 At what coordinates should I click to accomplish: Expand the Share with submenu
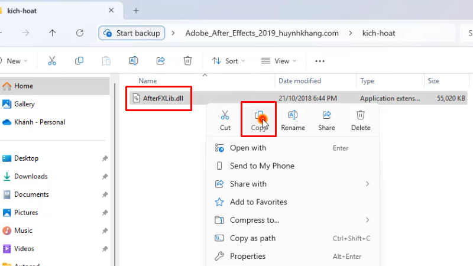(x=367, y=184)
